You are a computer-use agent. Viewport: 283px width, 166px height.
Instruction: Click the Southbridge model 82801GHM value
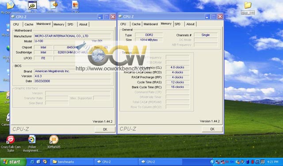tap(73, 52)
